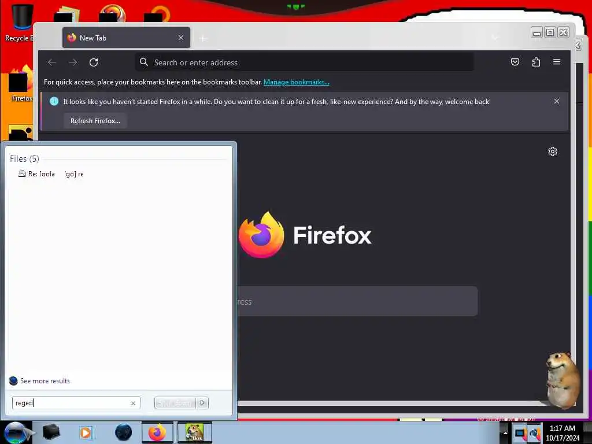Select the New Tab tab
The image size is (592, 444).
(x=126, y=38)
